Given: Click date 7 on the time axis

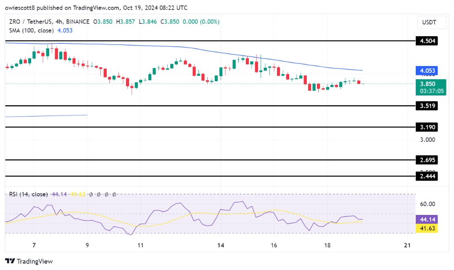Looking at the screenshot, I should click(x=34, y=245).
